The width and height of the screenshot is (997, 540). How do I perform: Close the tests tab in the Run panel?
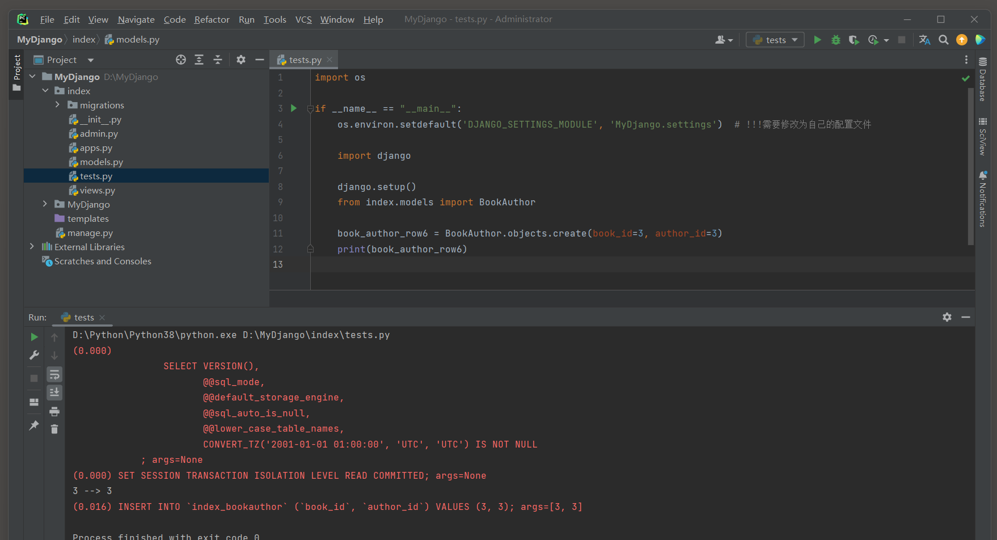102,318
